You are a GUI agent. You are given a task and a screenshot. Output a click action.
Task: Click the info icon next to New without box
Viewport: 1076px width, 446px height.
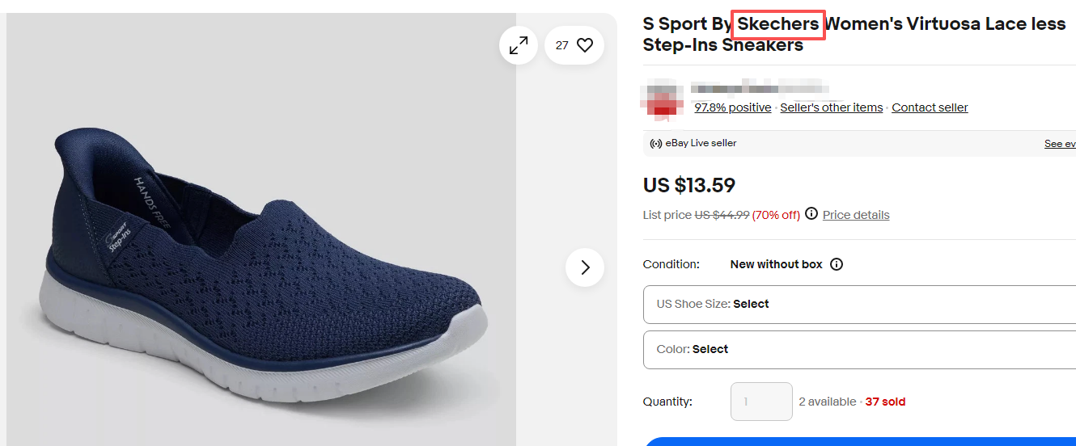pos(837,264)
